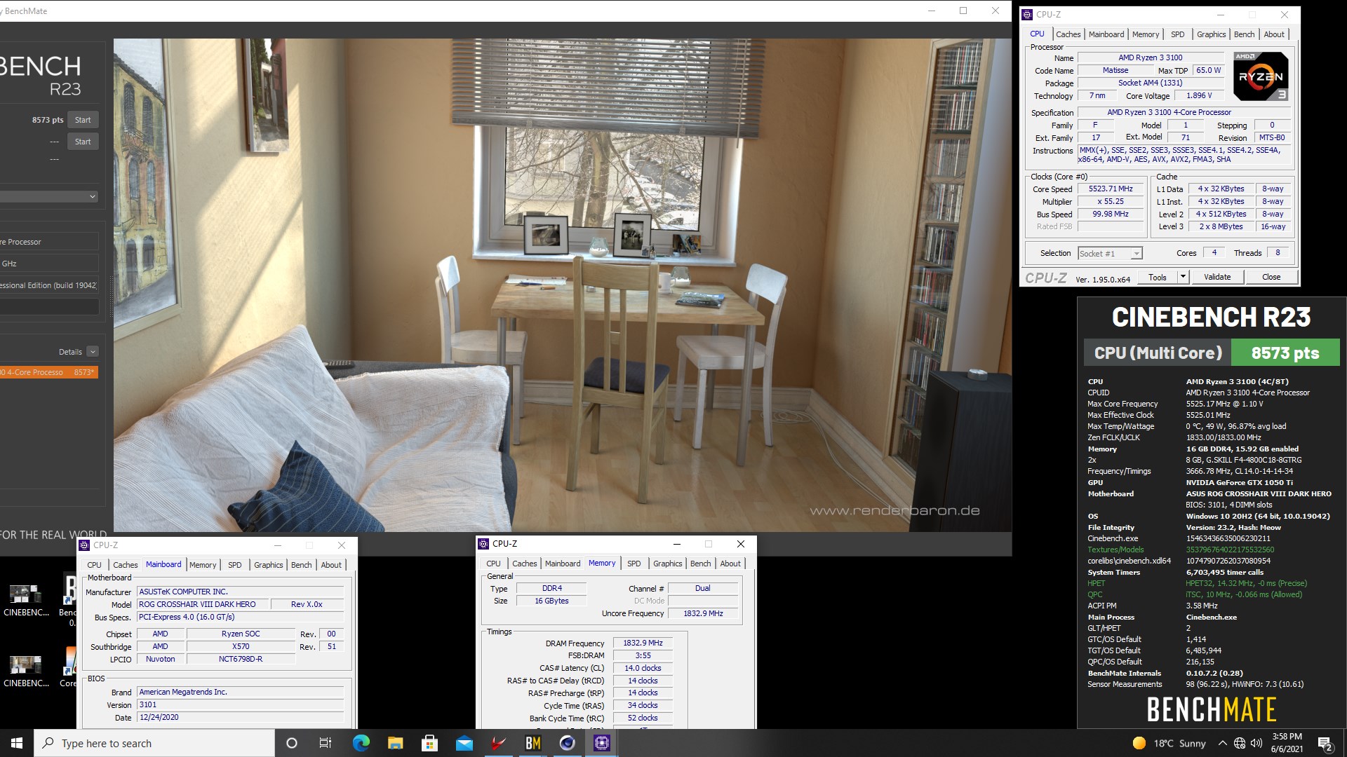The height and width of the screenshot is (757, 1347).
Task: Click the Validate button in CPU-Z
Action: click(1217, 277)
